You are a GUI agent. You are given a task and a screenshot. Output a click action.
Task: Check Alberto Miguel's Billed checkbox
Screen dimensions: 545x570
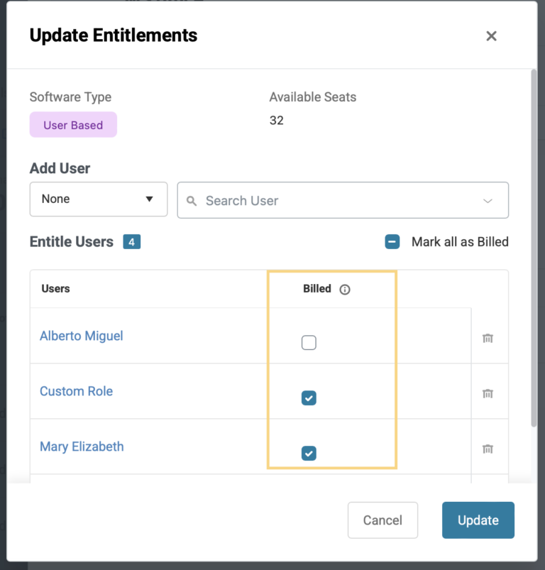tap(309, 342)
